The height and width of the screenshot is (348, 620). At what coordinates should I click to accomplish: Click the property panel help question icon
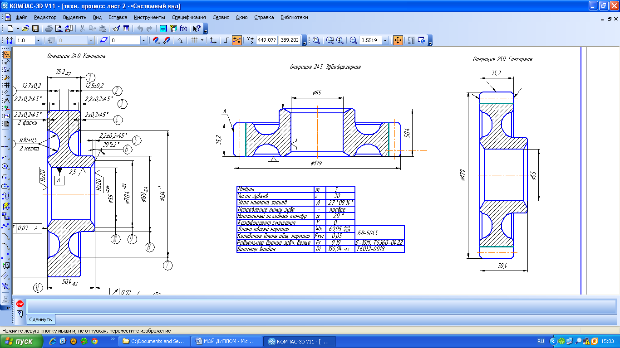click(20, 314)
